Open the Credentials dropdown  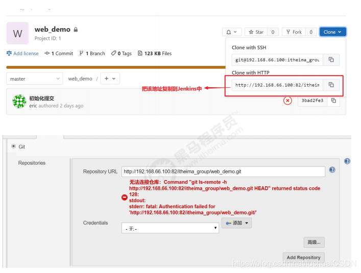pos(170,228)
